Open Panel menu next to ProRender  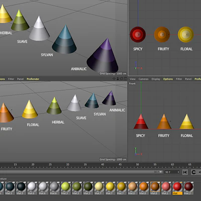(20, 79)
